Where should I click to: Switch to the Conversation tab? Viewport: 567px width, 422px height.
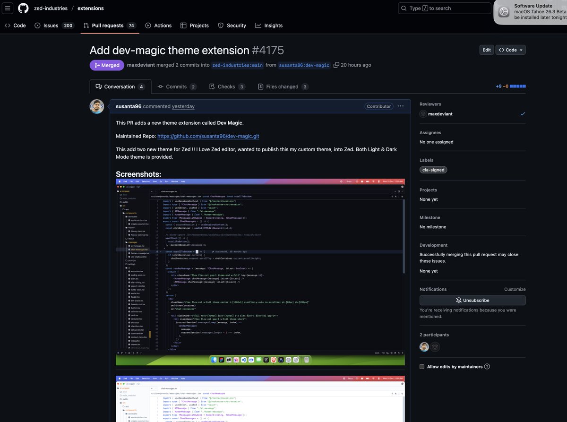(120, 87)
